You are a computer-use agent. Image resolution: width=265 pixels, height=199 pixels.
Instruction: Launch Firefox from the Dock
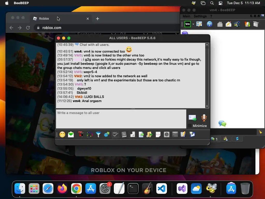62,188
